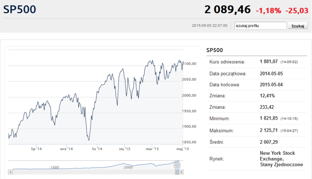Click the change value 233,42
Viewport: 312px width, 179px height.
click(267, 107)
